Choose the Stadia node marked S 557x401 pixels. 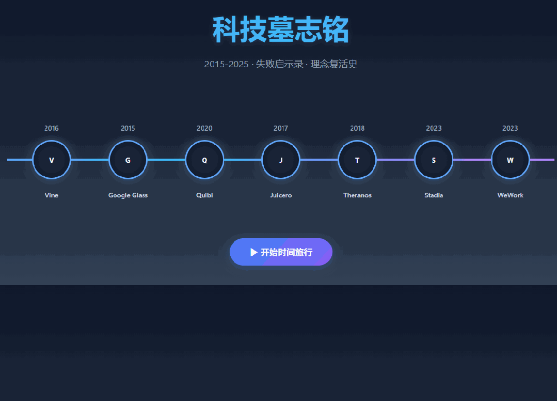[434, 160]
